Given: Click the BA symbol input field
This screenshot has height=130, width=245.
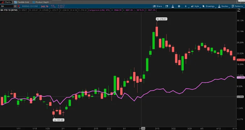Looking at the screenshot, I should [x=7, y=6].
